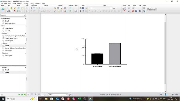Click New Analysis link
This screenshot has width=180, height=101.
tap(9, 41)
